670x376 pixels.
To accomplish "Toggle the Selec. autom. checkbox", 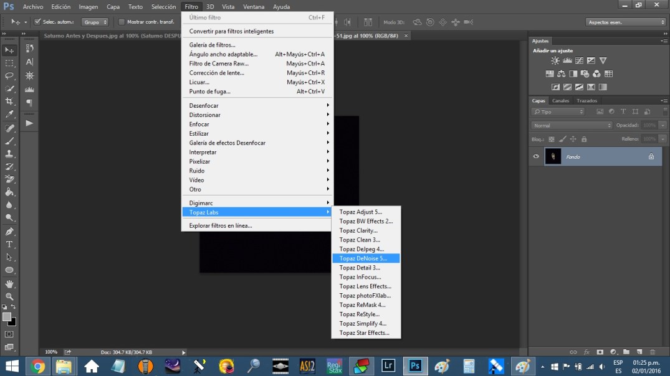I will [37, 22].
